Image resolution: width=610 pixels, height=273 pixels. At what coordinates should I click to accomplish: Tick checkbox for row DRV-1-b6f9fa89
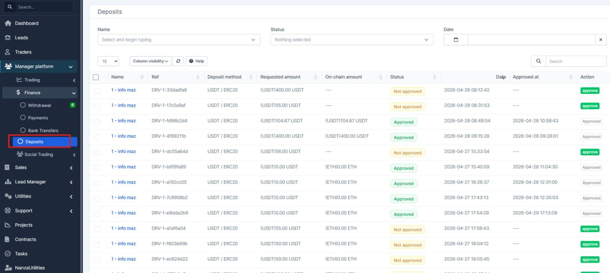pyautogui.click(x=97, y=167)
